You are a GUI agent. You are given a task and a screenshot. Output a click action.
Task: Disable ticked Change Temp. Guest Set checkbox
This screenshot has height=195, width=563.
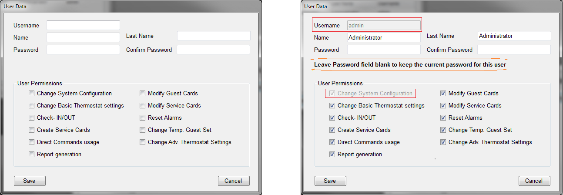click(x=443, y=130)
